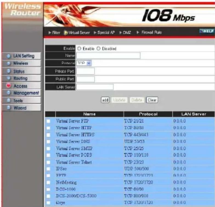Open the Virtual Server tab
The width and height of the screenshot is (215, 207).
(79, 33)
